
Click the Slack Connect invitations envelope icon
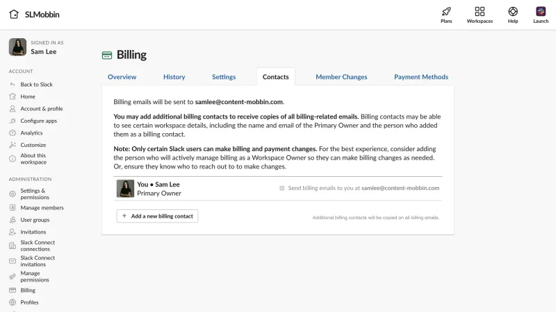(x=13, y=261)
